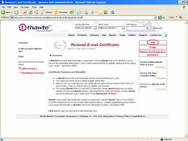Go forward with the Forward arrow icon
Viewport: 188px width, 141px height.
pos(17,12)
